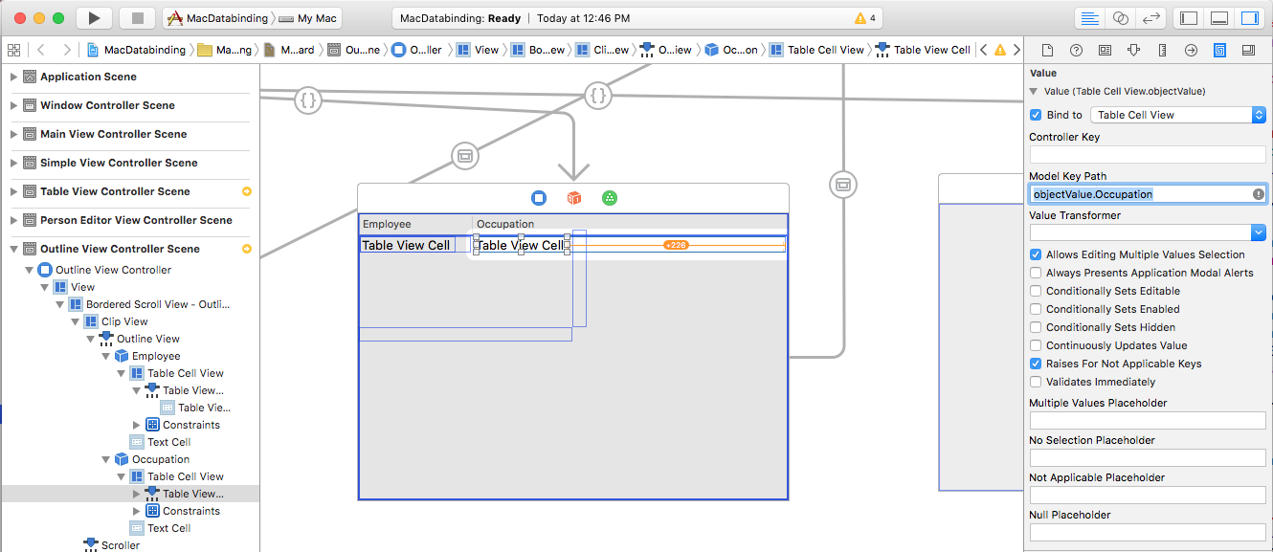Go forward in editor history

click(66, 50)
